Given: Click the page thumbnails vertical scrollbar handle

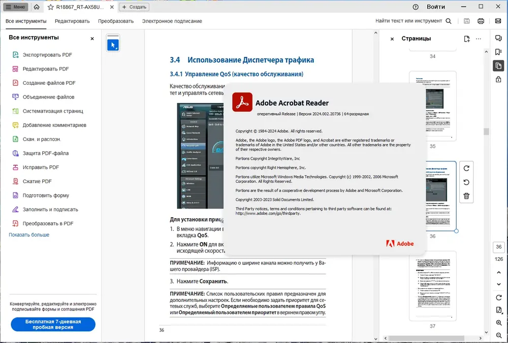Looking at the screenshot, I should pos(486,131).
